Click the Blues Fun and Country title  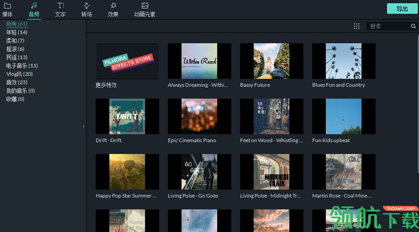pyautogui.click(x=338, y=85)
